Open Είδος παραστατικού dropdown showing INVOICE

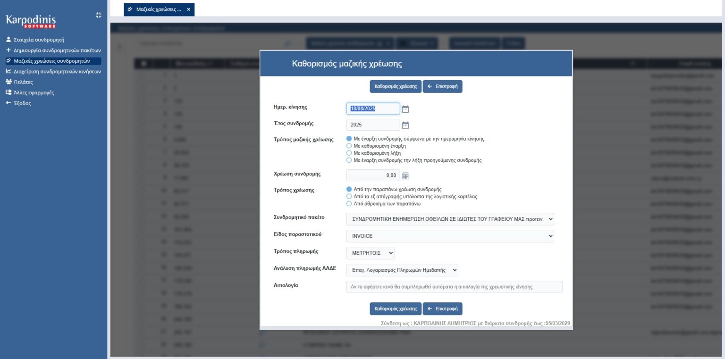tap(450, 236)
